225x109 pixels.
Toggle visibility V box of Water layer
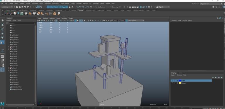click(172, 81)
